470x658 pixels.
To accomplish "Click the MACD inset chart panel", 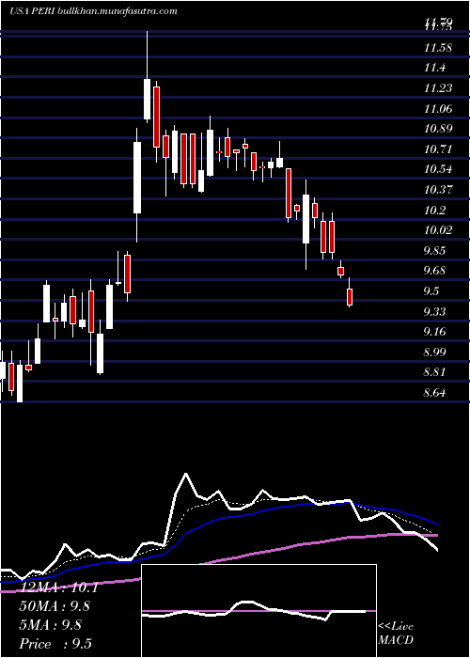I will (x=258, y=611).
